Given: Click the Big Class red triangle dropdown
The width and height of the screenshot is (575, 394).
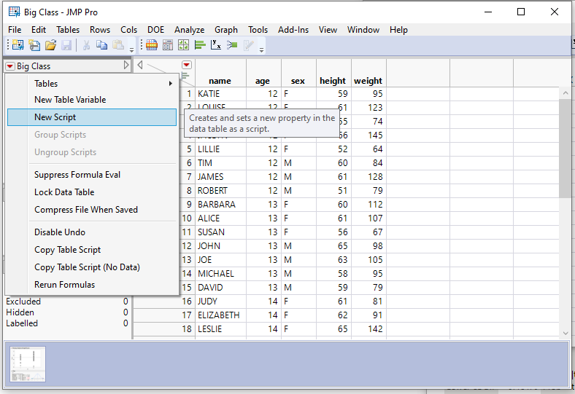Looking at the screenshot, I should click(x=10, y=66).
